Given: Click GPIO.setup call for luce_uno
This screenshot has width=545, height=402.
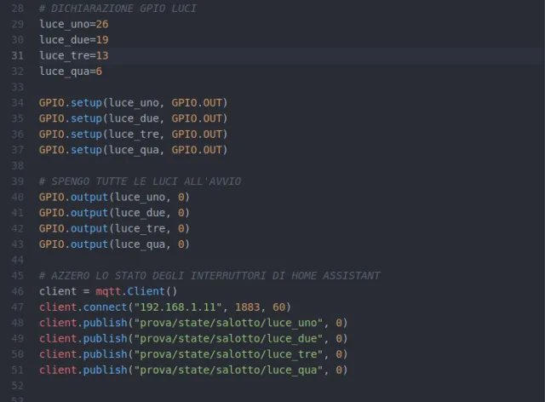Looking at the screenshot, I should (x=71, y=103).
